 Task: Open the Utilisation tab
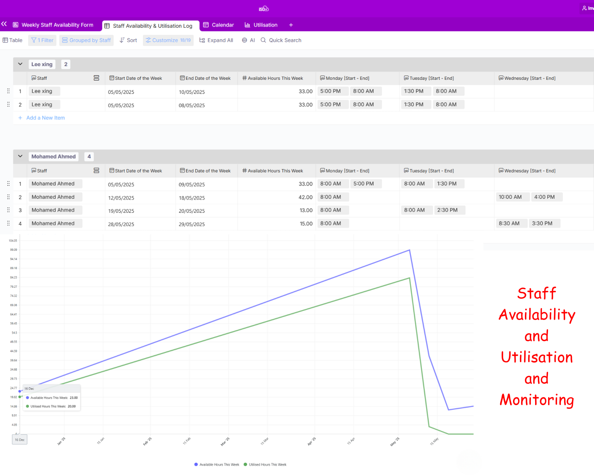pyautogui.click(x=261, y=25)
